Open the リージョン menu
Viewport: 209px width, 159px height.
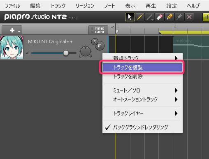pos(85,6)
